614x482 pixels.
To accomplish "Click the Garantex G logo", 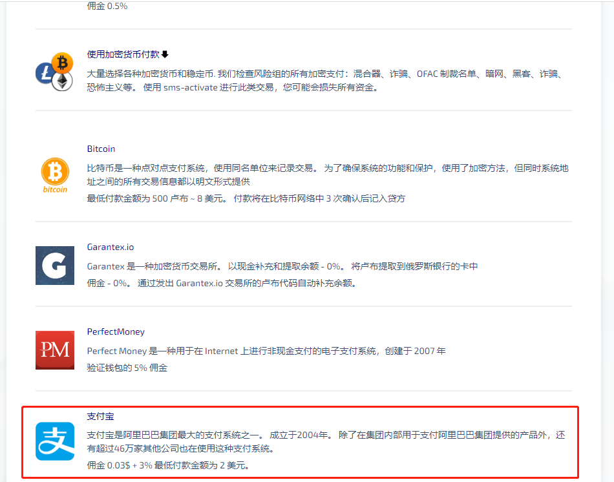I will point(55,265).
